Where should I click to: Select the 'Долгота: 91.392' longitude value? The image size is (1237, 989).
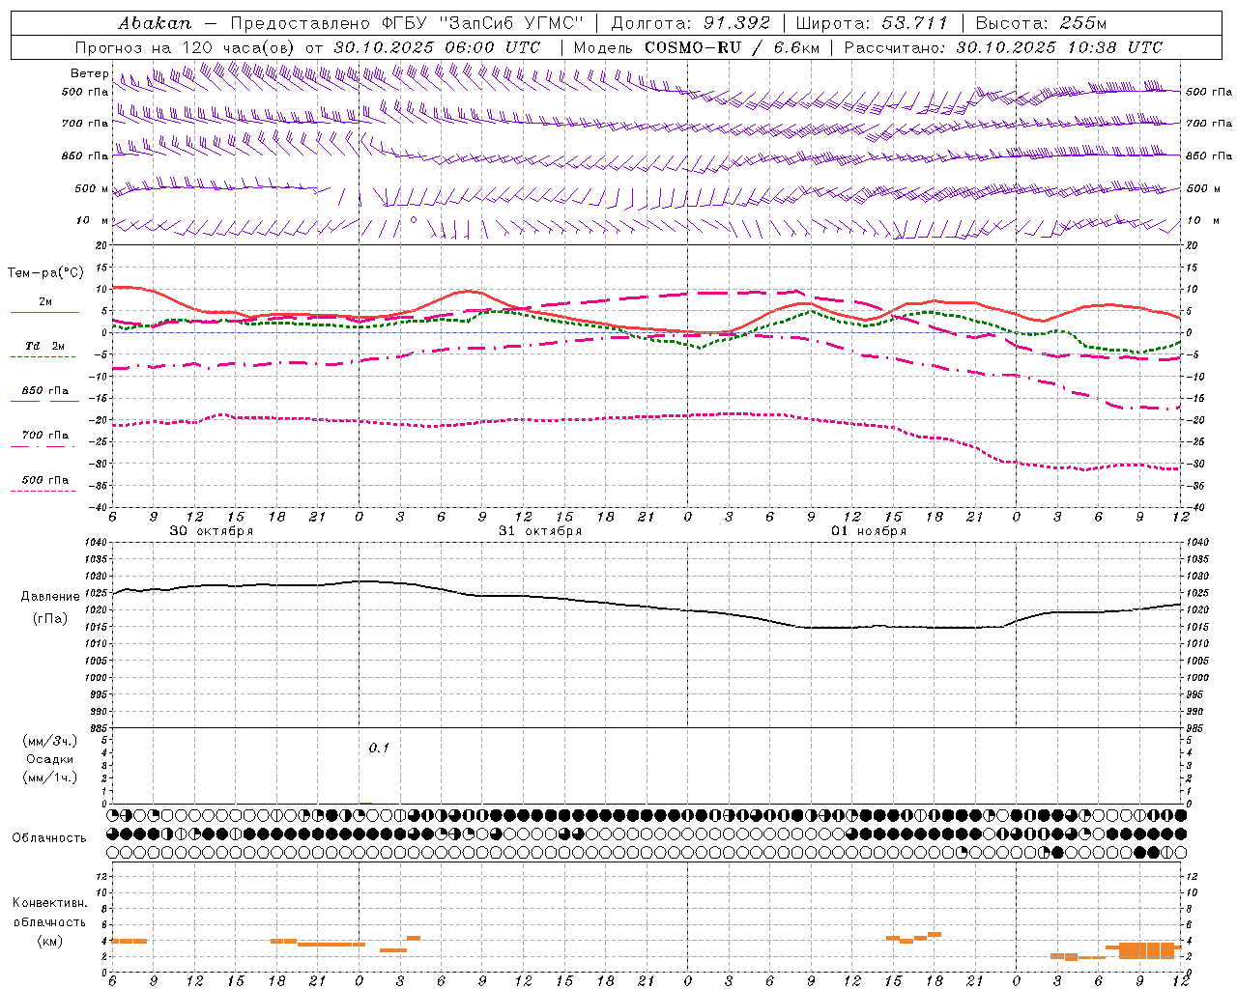pyautogui.click(x=690, y=22)
